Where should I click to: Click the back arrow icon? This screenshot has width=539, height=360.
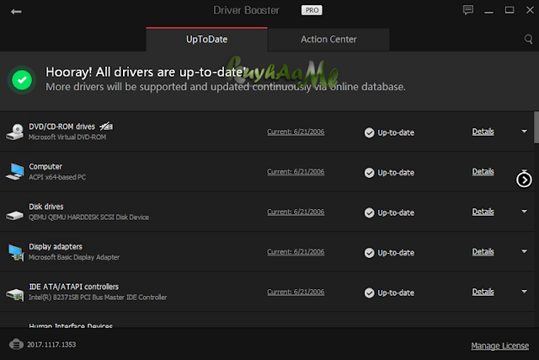pos(16,12)
